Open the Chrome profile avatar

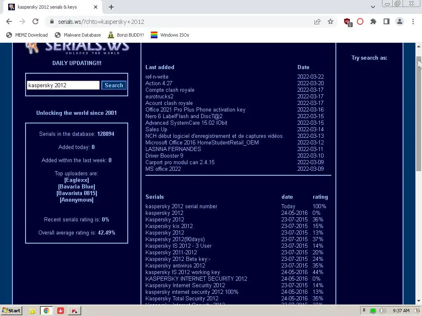click(x=400, y=21)
